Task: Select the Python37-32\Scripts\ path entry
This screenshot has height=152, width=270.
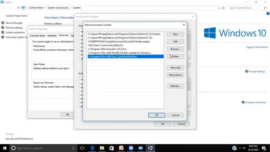Action: 126,34
